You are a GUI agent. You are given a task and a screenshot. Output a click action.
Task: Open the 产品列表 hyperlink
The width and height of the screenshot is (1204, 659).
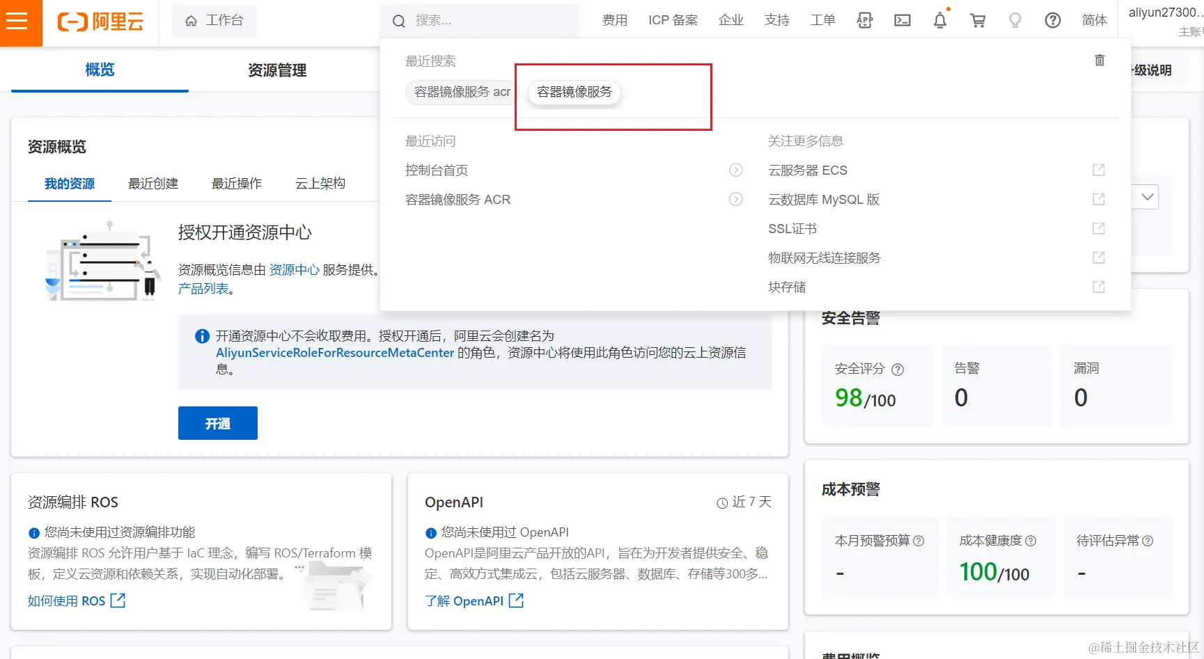[x=203, y=289]
